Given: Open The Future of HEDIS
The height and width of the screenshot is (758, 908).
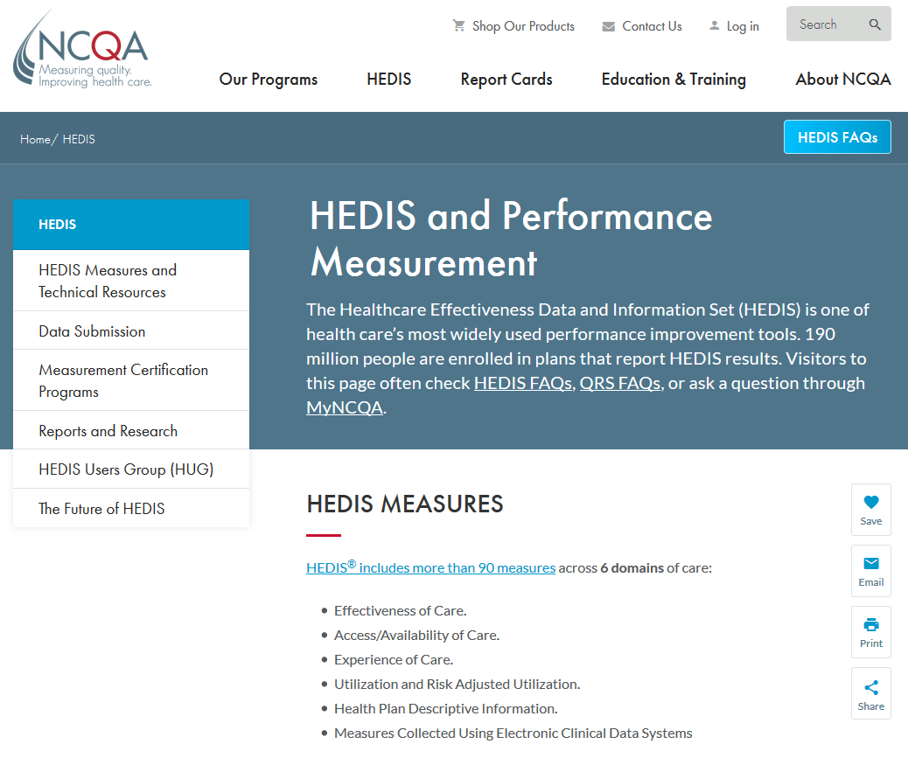Looking at the screenshot, I should [131, 509].
